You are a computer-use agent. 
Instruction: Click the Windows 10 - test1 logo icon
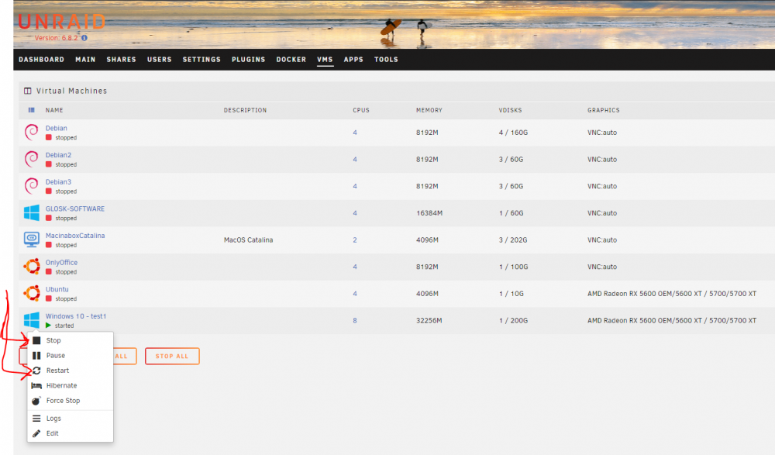point(32,320)
